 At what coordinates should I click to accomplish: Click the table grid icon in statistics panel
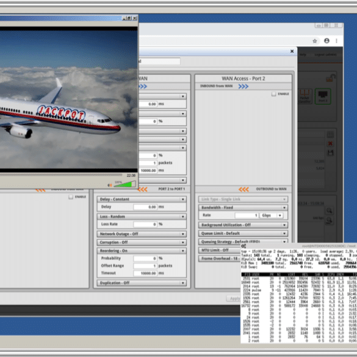[x=330, y=135]
